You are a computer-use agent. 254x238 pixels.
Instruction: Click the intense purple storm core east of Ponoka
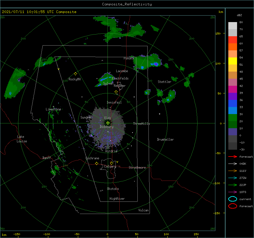point(156,64)
